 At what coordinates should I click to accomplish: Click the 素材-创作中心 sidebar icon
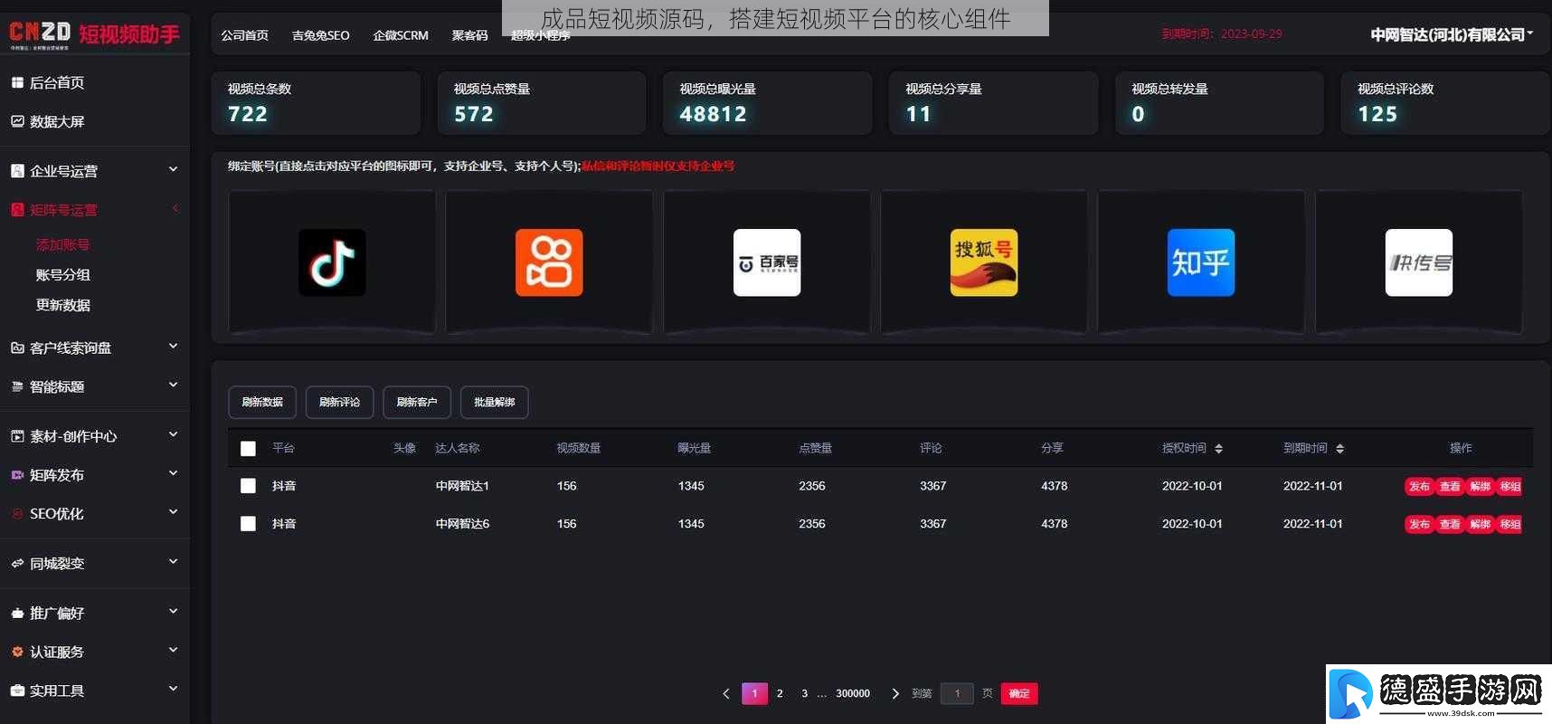17,436
